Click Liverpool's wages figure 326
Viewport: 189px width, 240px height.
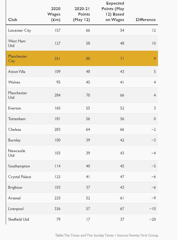tap(57, 209)
